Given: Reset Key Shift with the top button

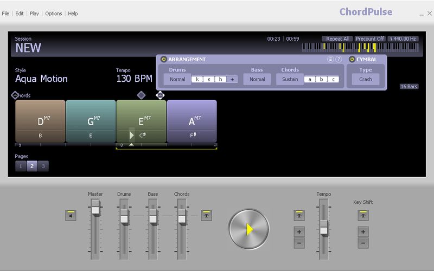Looking at the screenshot, I should pos(363,216).
